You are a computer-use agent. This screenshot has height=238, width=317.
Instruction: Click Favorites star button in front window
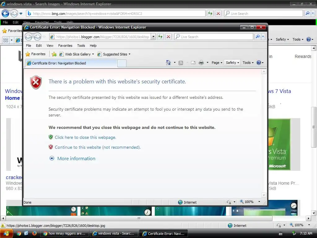tap(35, 54)
